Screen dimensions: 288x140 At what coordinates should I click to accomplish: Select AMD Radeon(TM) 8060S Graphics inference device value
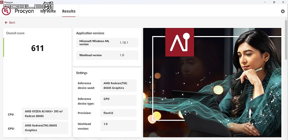point(119,86)
